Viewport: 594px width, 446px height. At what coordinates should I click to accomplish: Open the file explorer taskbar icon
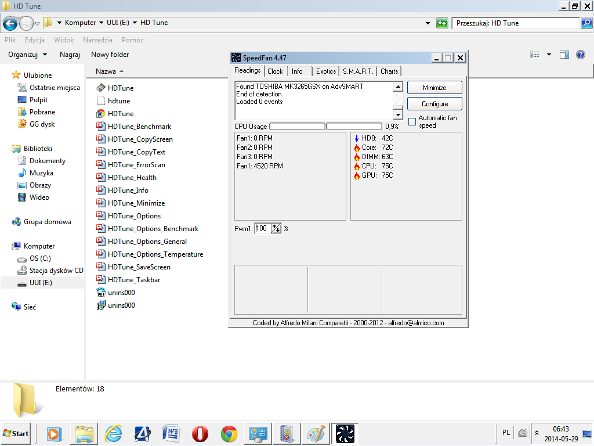(x=84, y=434)
